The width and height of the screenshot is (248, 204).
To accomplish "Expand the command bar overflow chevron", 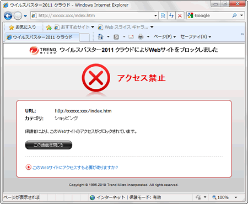I will click(x=242, y=34).
